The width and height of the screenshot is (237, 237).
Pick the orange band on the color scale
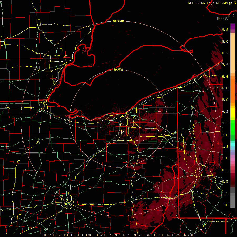pos(233,91)
